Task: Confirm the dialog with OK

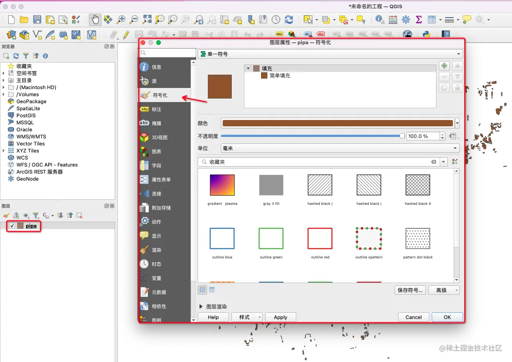Action: tap(447, 317)
